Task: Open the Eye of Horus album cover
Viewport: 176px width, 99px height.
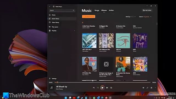Action: [x=123, y=41]
